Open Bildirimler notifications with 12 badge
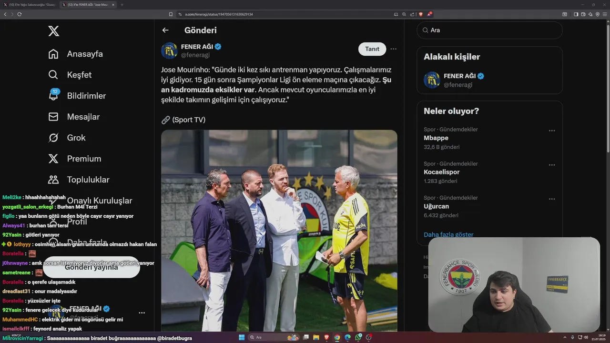This screenshot has width=610, height=343. [77, 96]
